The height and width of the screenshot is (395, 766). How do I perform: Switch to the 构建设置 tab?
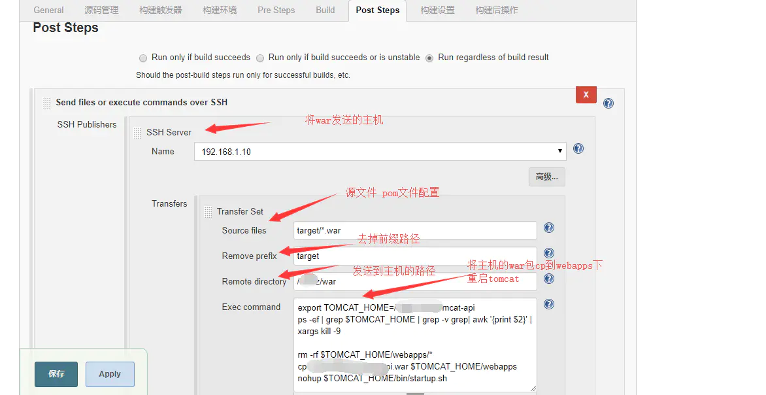(x=438, y=10)
